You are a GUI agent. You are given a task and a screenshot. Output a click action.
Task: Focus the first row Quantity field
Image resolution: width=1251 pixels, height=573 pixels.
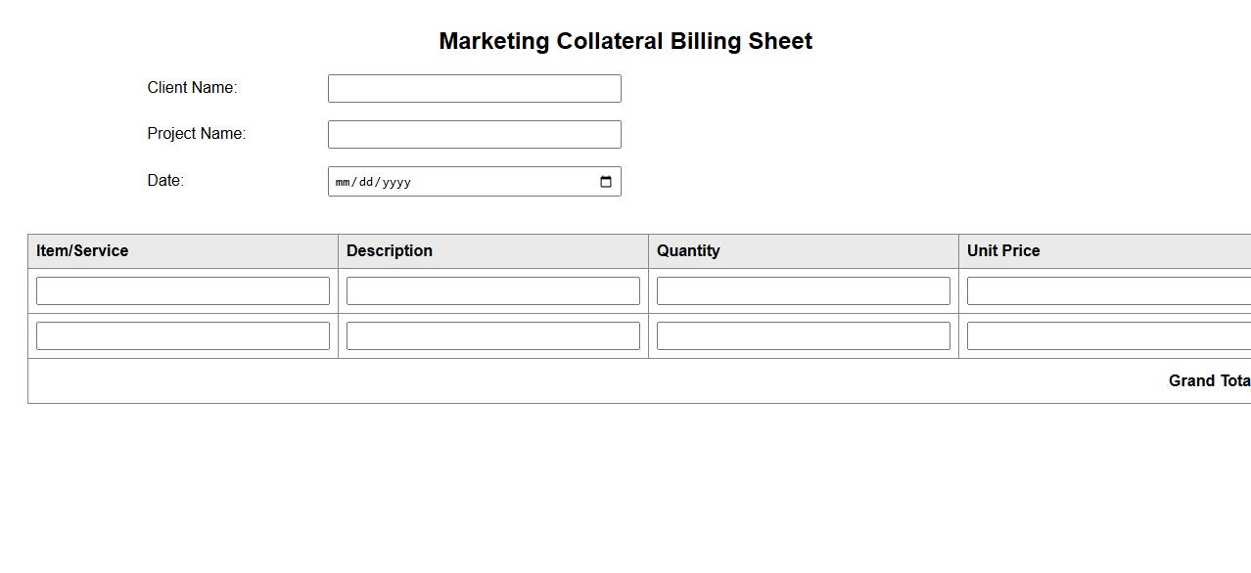(x=804, y=290)
